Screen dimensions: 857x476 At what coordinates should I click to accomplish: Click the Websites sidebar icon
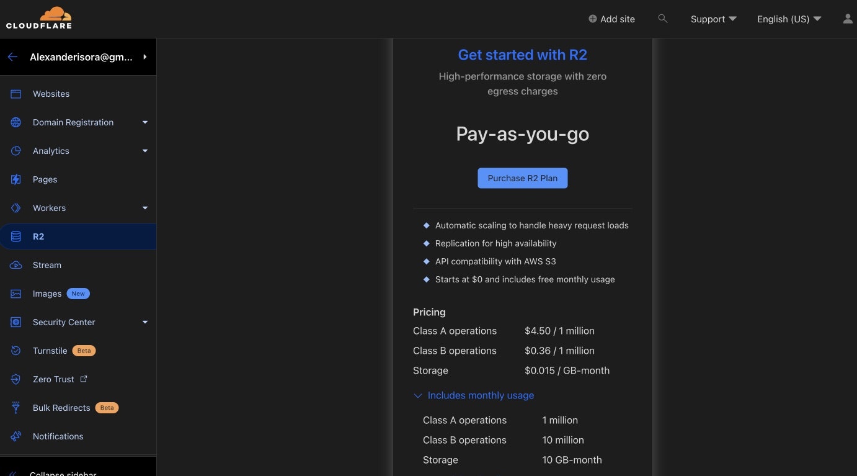[16, 94]
